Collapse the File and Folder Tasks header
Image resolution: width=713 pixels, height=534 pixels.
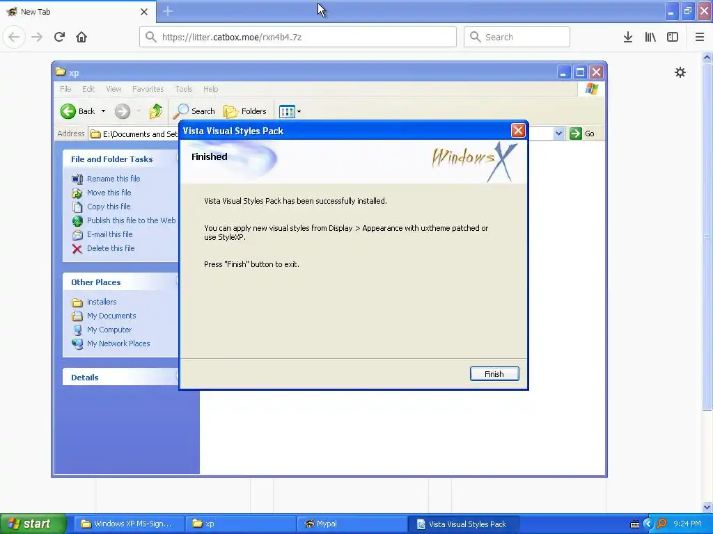[x=120, y=159]
